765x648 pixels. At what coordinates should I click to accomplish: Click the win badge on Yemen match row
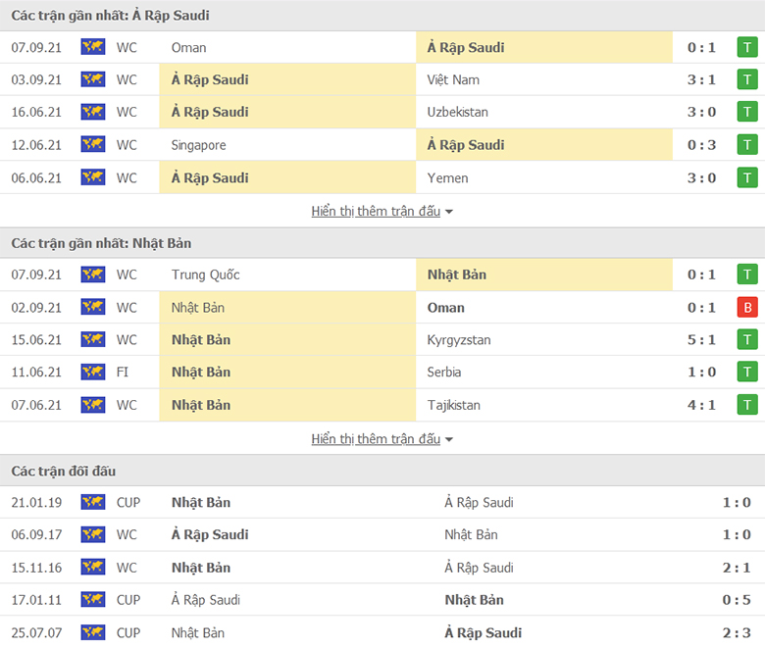point(747,178)
